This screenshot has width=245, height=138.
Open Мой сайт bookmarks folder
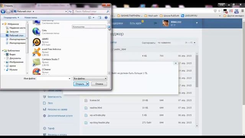pos(151,16)
